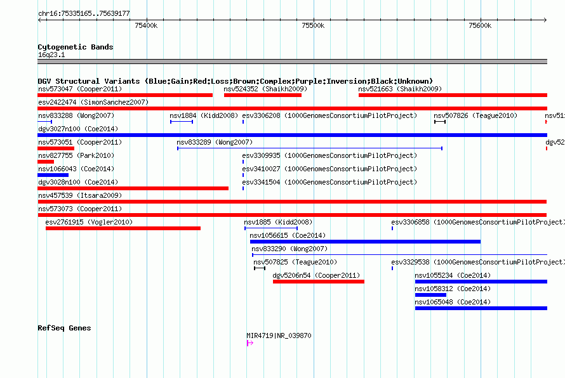Click the nsv507826 (Teague2010) black bracket glyph
This screenshot has height=378, width=565.
440,122
